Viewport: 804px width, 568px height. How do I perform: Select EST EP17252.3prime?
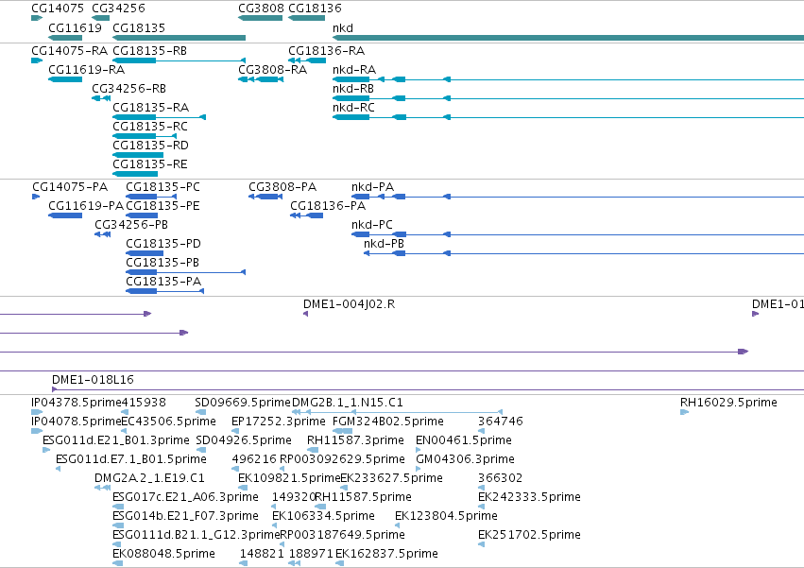click(237, 431)
